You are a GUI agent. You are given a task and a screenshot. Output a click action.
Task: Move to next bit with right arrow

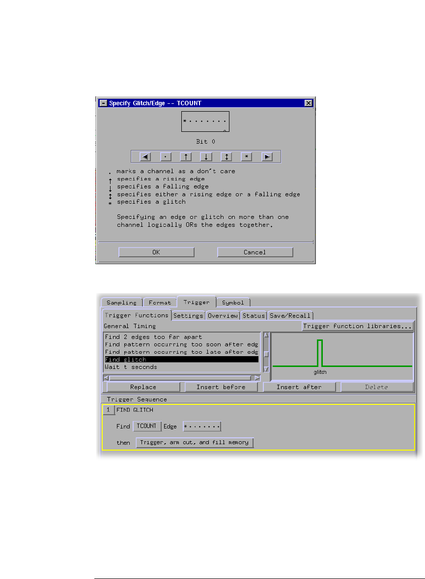(x=267, y=156)
